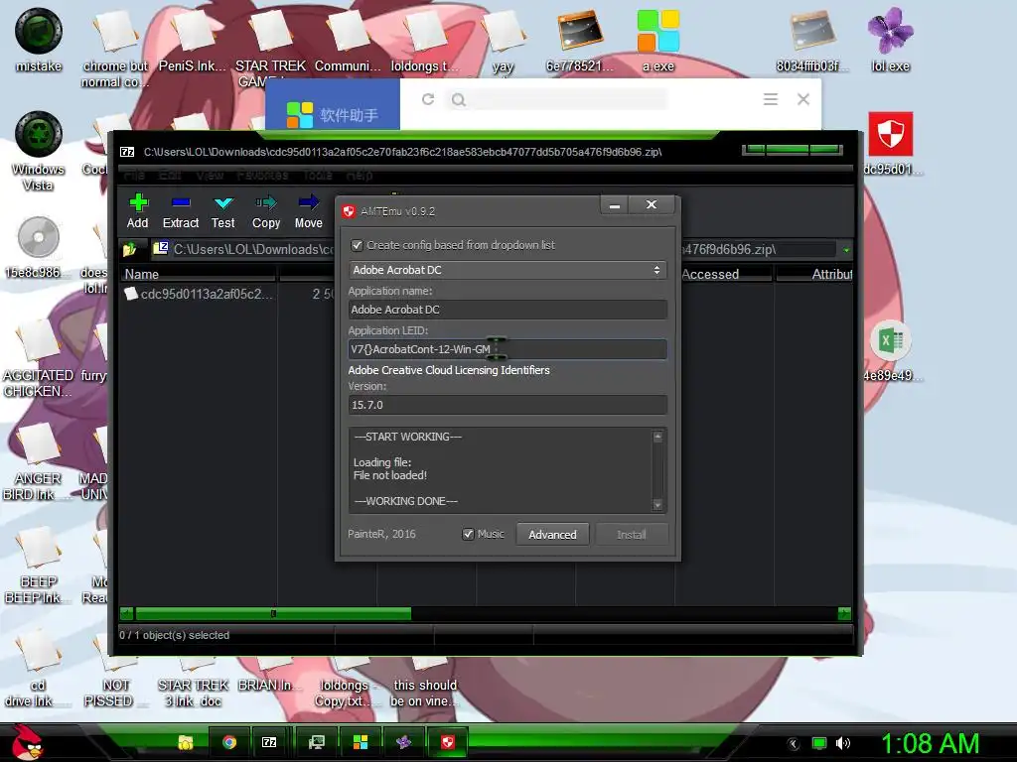Click the log scrollbar up arrow
This screenshot has height=762, width=1017.
coord(657,437)
